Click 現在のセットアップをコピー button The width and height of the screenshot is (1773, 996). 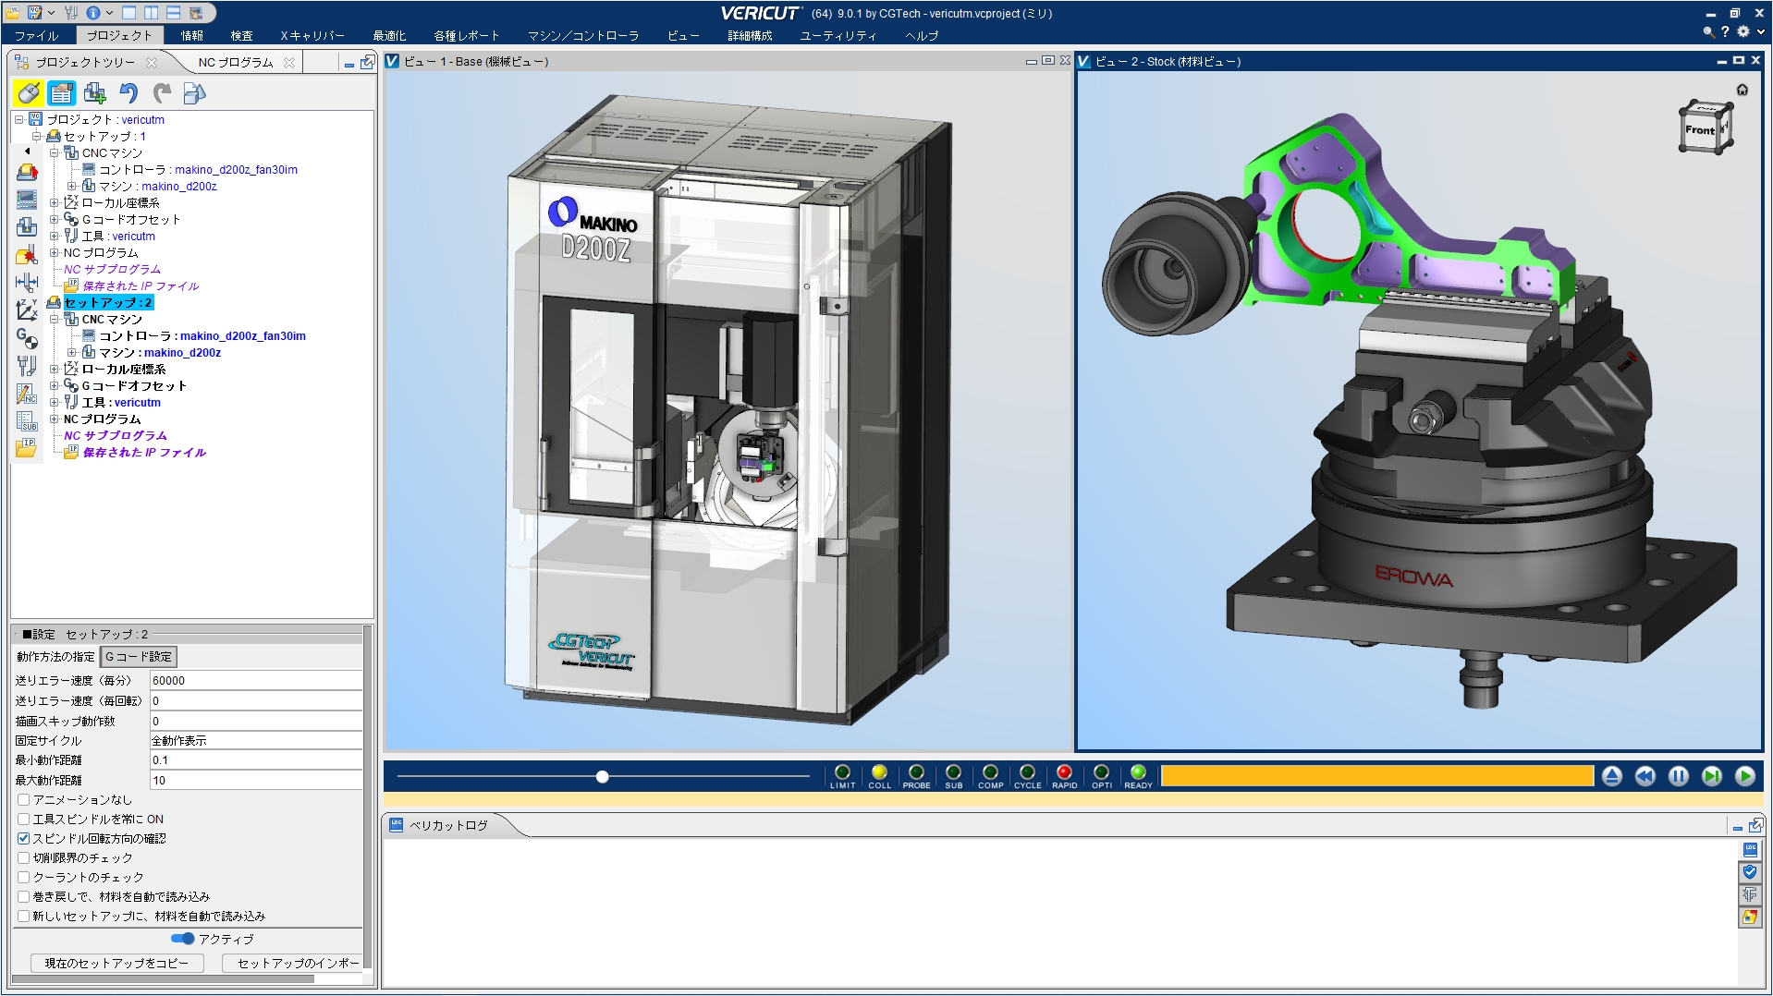pos(117,963)
